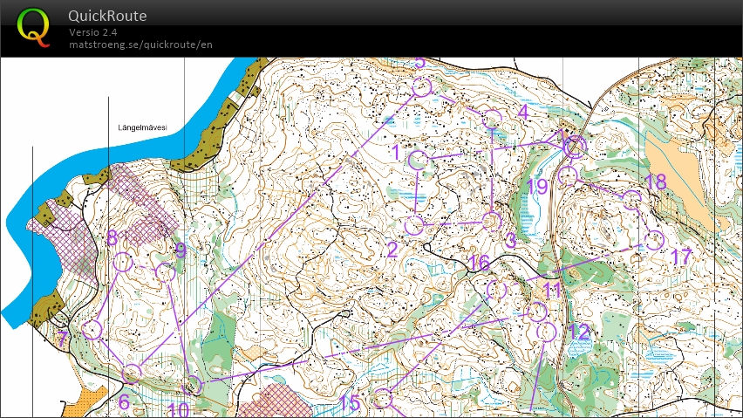Click the QuickRoute title text
The width and height of the screenshot is (743, 418).
[x=107, y=16]
